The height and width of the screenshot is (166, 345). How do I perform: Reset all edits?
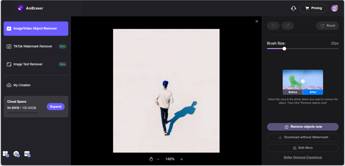327,26
